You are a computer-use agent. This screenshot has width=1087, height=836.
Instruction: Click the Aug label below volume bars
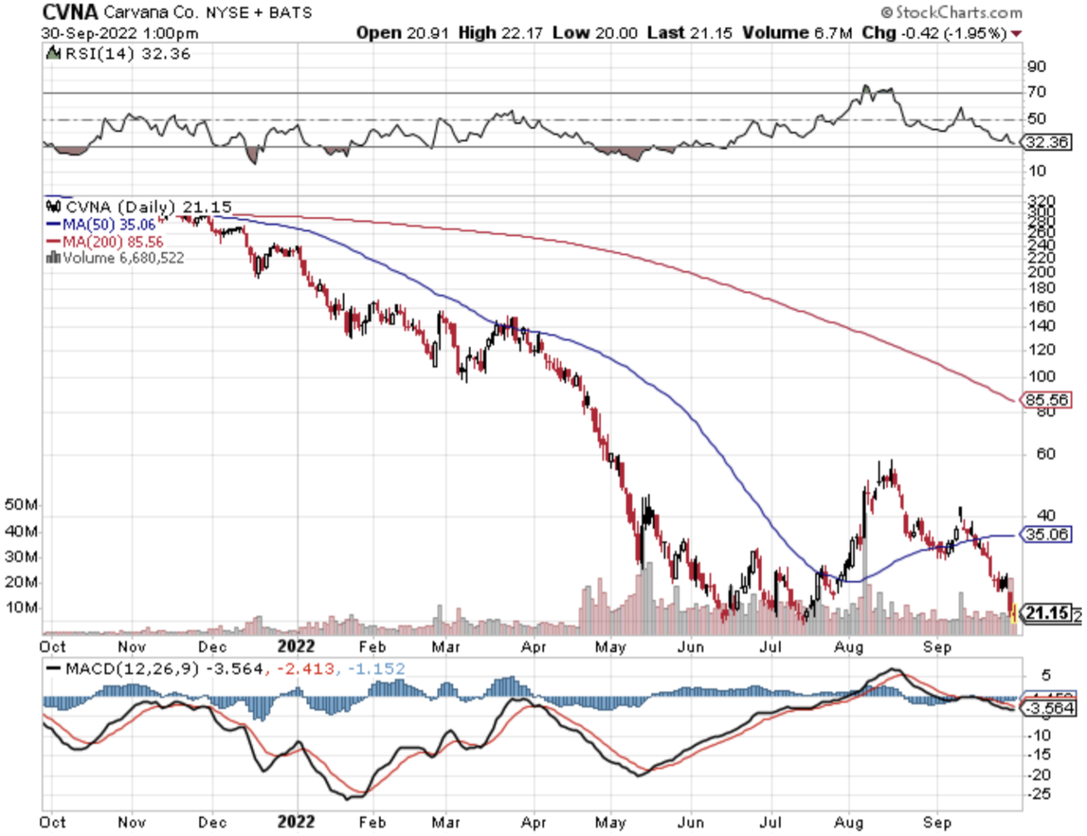[848, 646]
